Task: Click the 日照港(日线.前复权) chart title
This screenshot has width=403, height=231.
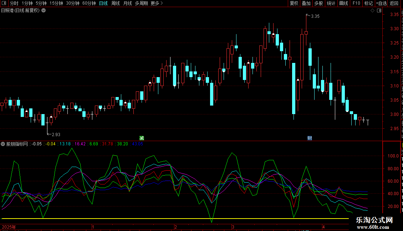Action: pos(20,11)
